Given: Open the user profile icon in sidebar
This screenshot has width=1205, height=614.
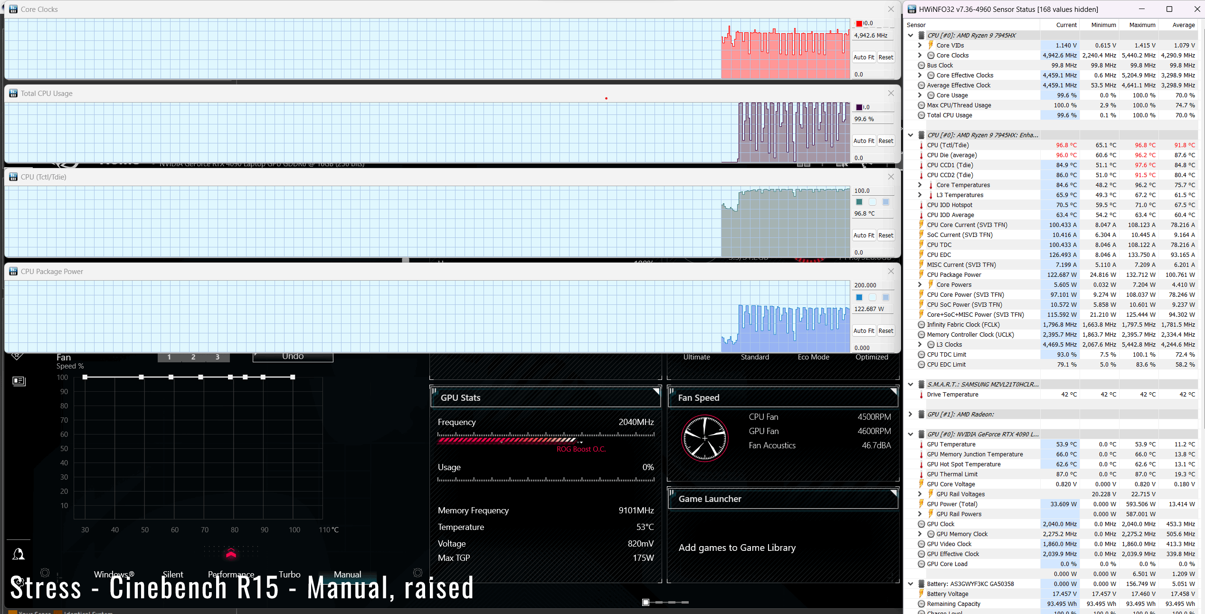Looking at the screenshot, I should click(19, 554).
